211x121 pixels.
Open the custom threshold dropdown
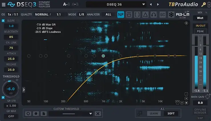pyautogui.click(x=71, y=114)
